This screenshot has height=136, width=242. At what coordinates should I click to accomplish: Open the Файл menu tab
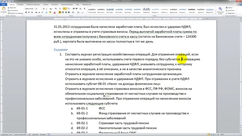point(3,5)
